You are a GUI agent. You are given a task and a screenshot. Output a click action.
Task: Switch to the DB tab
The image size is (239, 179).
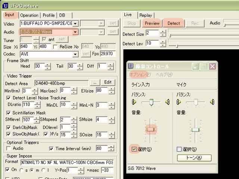click(x=62, y=15)
